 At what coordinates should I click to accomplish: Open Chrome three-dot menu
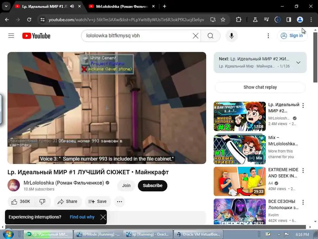point(311,20)
